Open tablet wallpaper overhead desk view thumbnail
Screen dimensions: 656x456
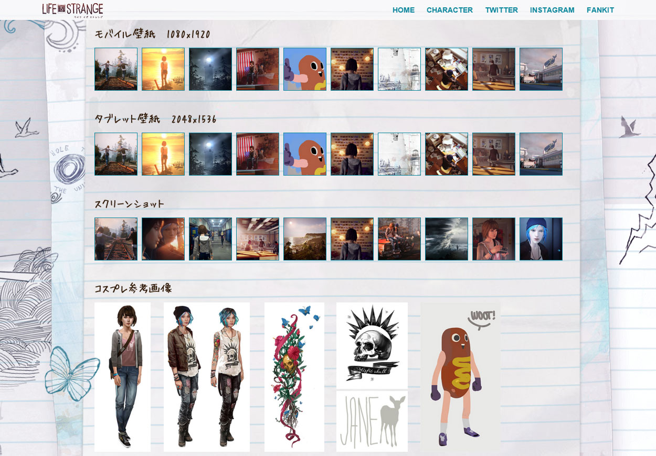click(447, 154)
